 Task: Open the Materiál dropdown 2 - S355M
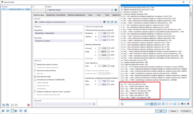pos(68,22)
